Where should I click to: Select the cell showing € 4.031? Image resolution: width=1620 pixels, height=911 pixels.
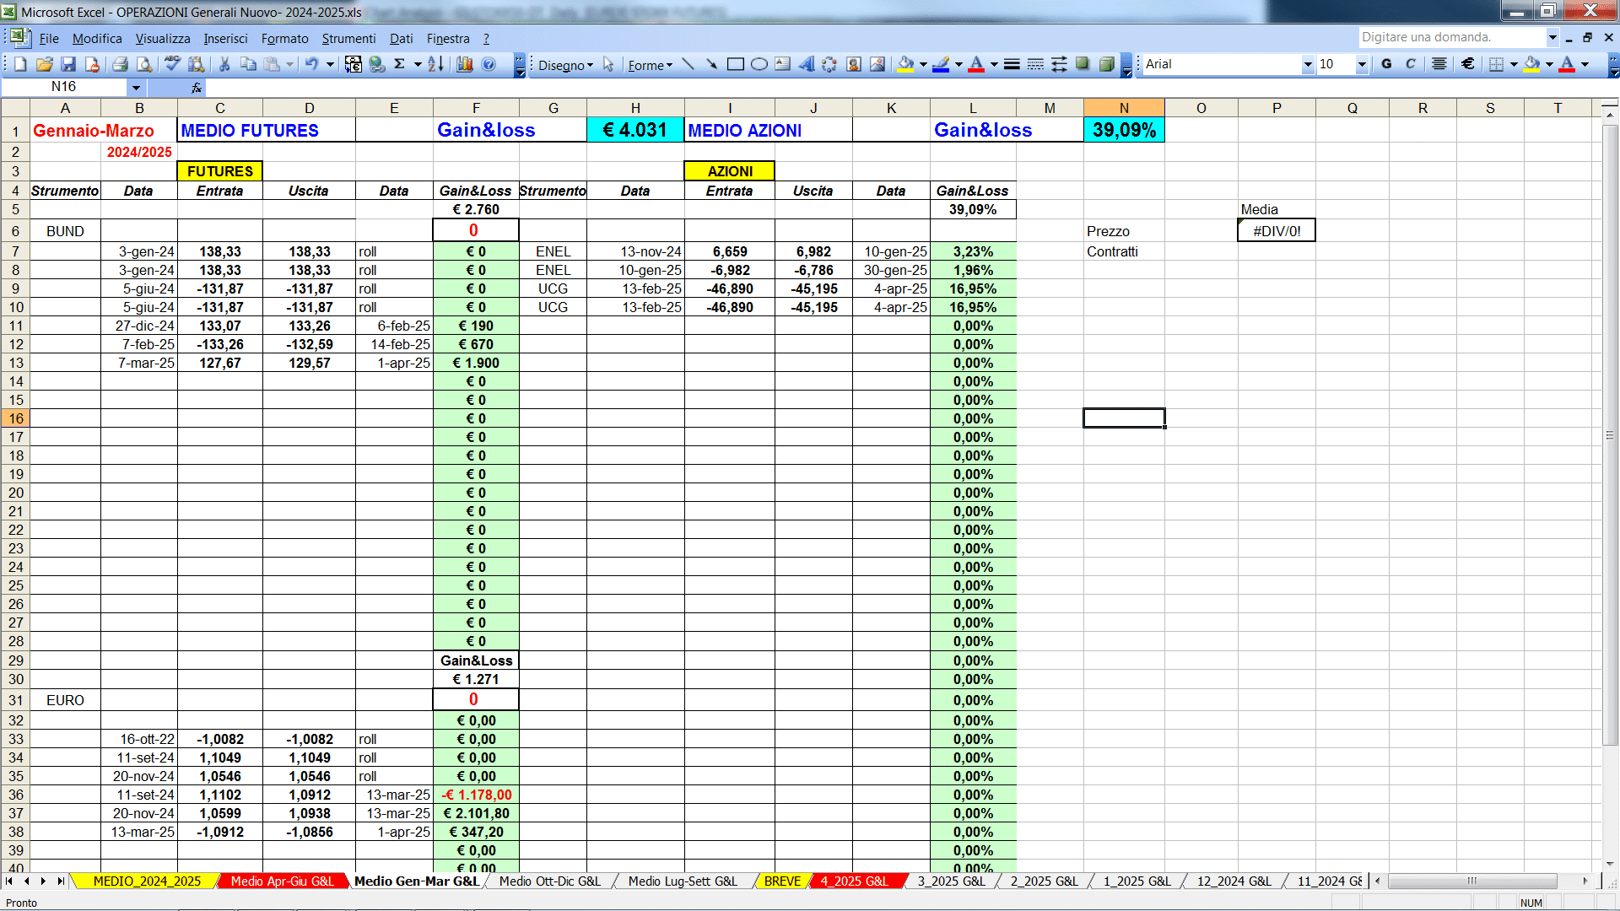[x=635, y=130]
